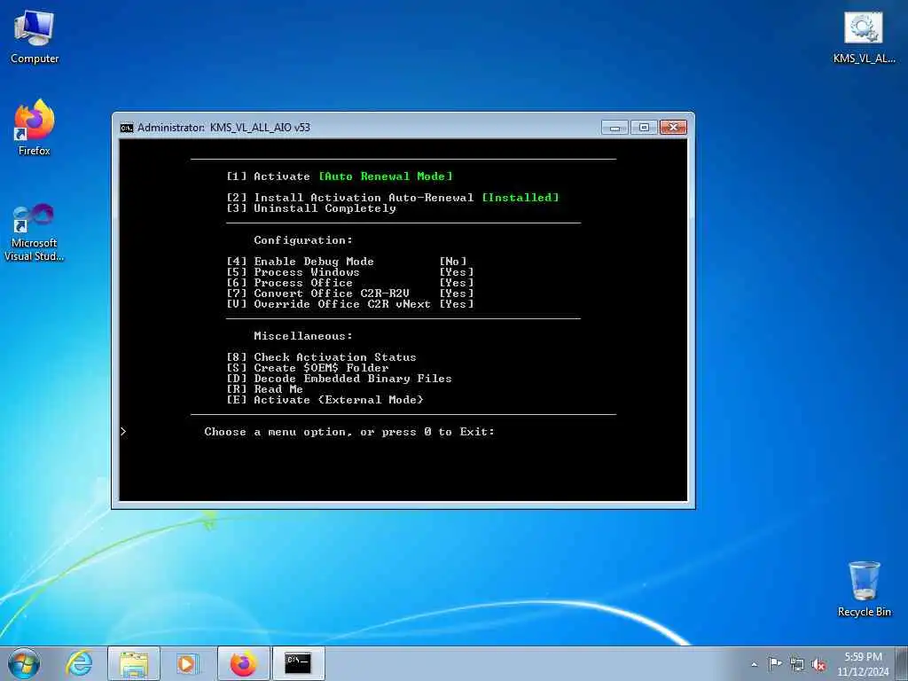
Task: Click Firefox icon in taskbar
Action: 243,663
